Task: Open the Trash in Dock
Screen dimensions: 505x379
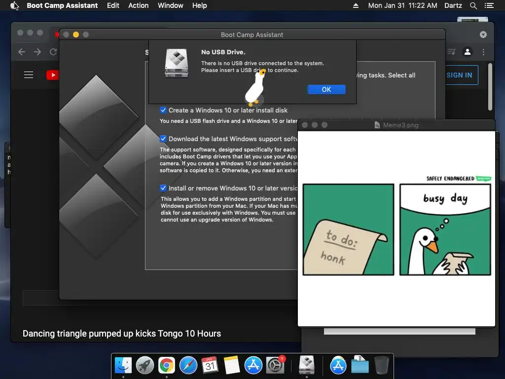Action: pyautogui.click(x=382, y=366)
